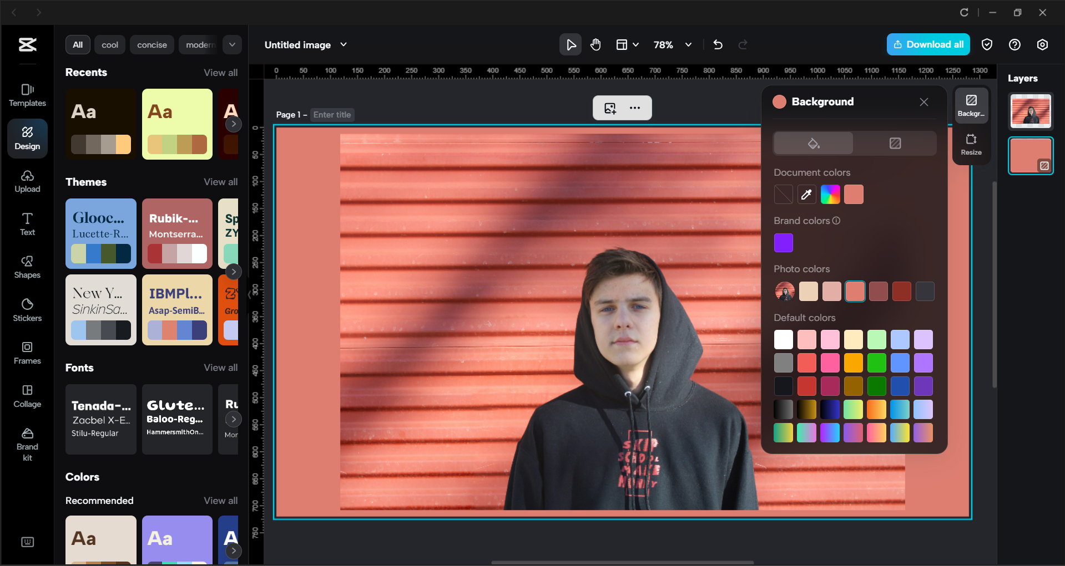
Task: Select the concise style tab
Action: [152, 44]
